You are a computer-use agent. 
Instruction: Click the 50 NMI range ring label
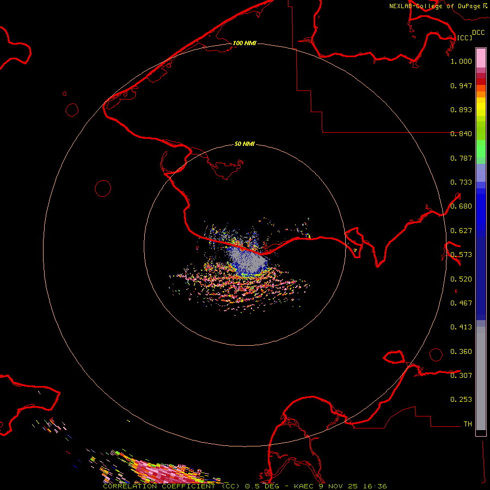click(244, 144)
